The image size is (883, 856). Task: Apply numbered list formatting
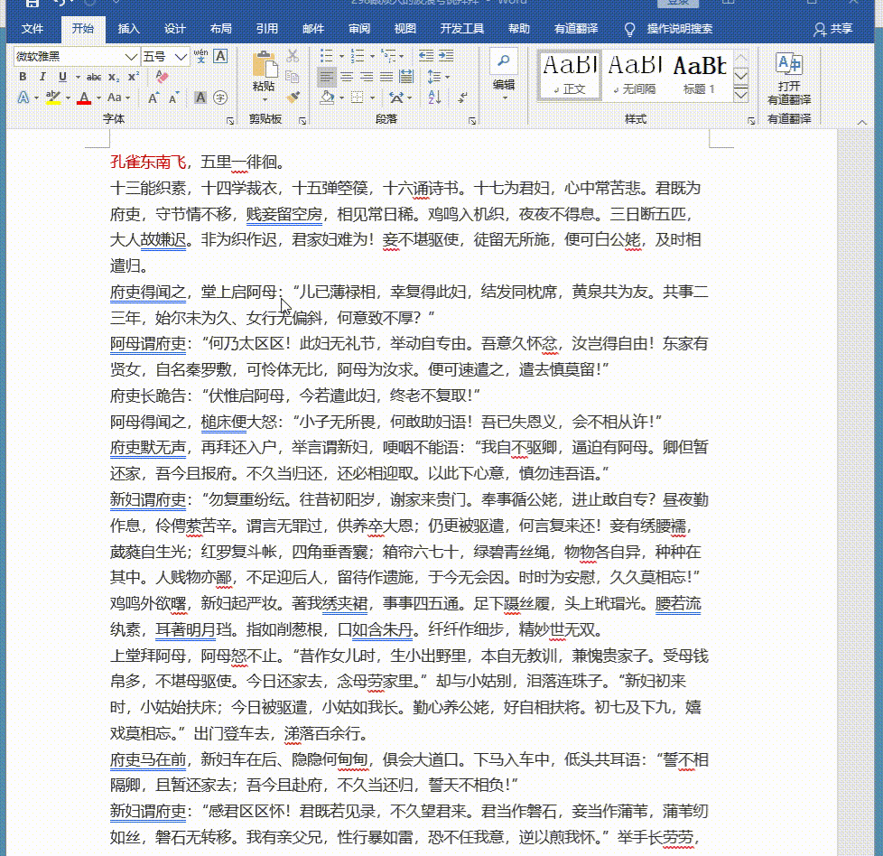pyautogui.click(x=357, y=56)
